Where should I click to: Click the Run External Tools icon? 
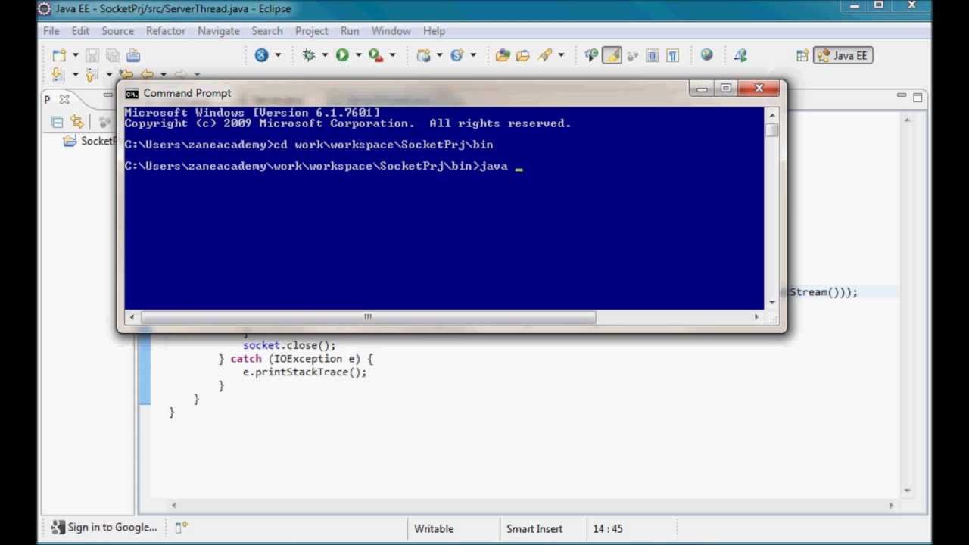375,55
